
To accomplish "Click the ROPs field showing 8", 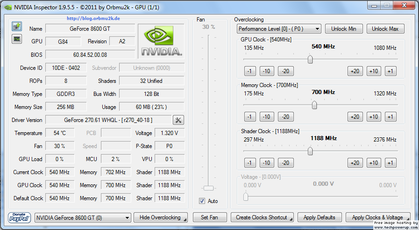I will tap(66, 81).
